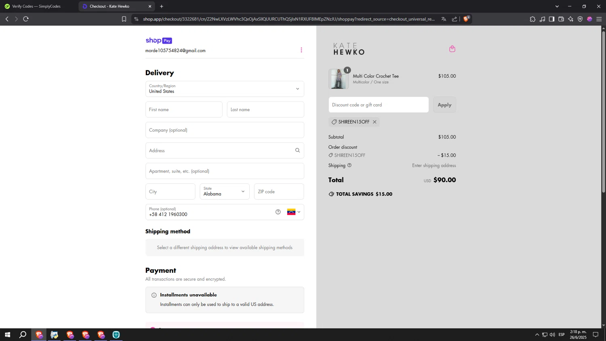Click the translate page icon
Image resolution: width=606 pixels, height=341 pixels.
(444, 19)
